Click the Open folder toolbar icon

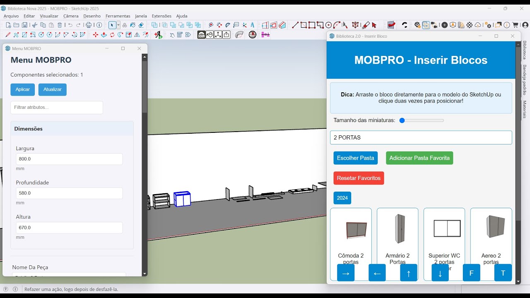[16, 25]
